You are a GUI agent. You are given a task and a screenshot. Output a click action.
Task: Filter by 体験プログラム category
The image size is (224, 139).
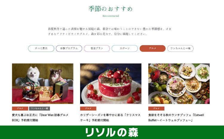(69, 48)
